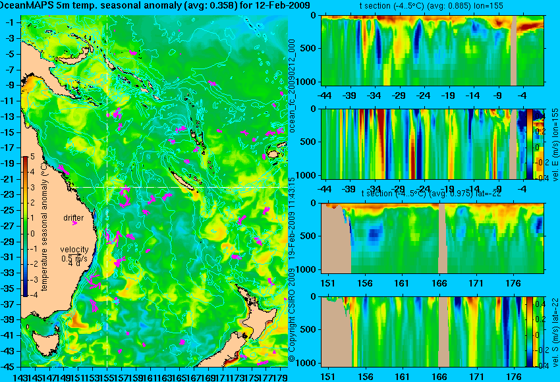The height and width of the screenshot is (382, 560).
Task: Click the vel. S color bar beside the lat=-22 panel
Action: click(x=530, y=332)
